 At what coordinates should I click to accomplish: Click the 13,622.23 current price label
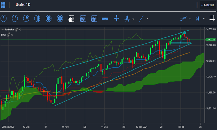click(210, 40)
